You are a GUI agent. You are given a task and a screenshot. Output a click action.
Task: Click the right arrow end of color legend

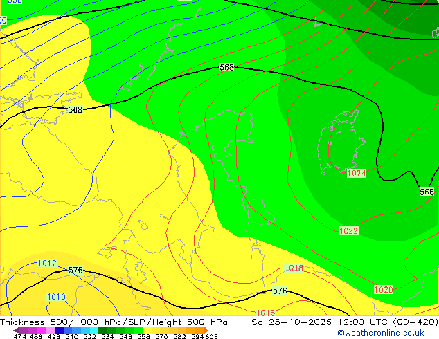click(x=206, y=330)
